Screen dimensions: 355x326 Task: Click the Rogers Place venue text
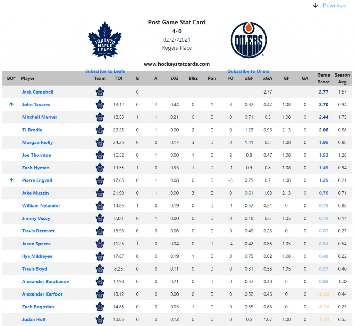tap(177, 48)
